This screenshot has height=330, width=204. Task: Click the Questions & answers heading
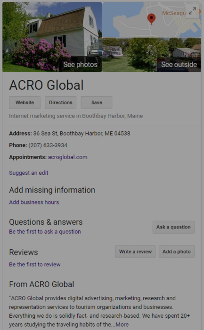(x=46, y=222)
